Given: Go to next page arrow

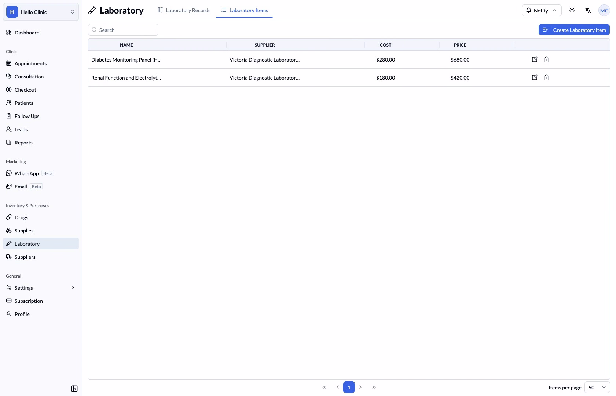Looking at the screenshot, I should 360,387.
